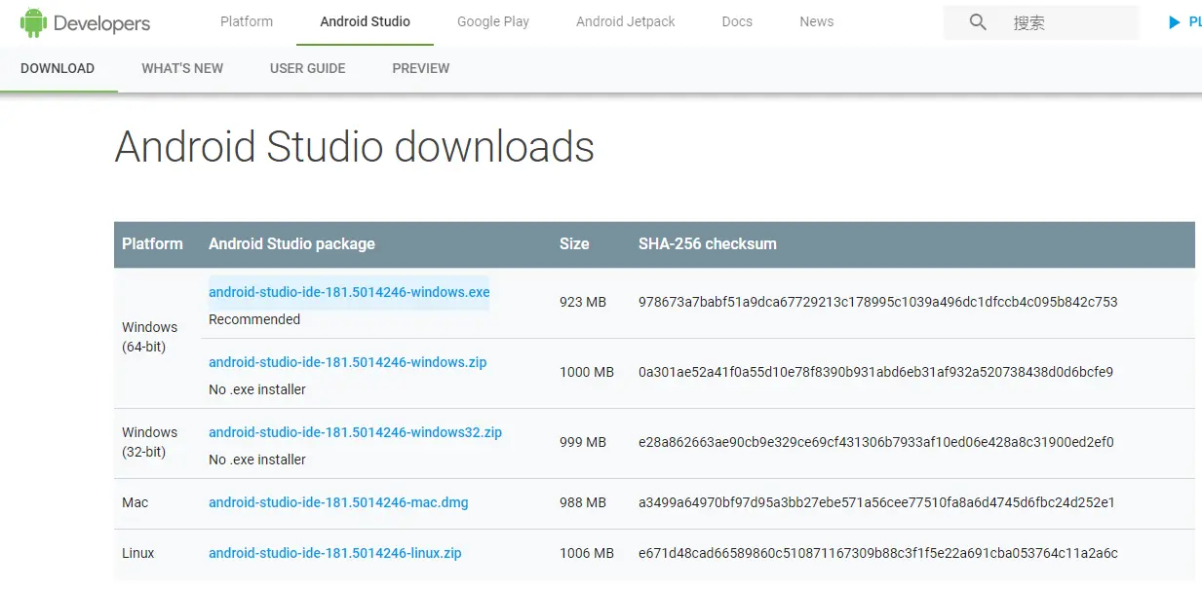This screenshot has height=589, width=1202.
Task: Switch to the WHAT'S NEW sub-tab
Action: coord(182,68)
